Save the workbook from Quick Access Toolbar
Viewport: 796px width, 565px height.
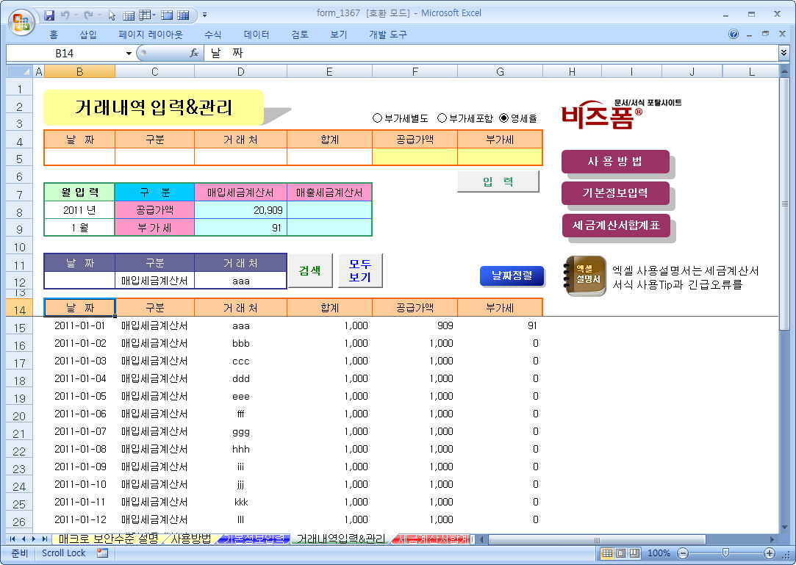coord(50,15)
